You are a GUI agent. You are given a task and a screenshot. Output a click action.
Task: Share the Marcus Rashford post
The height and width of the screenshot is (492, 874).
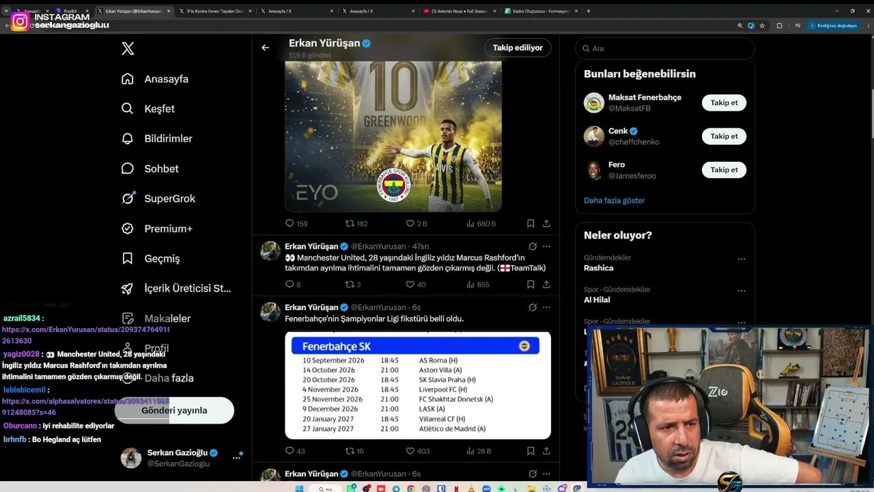click(x=546, y=284)
